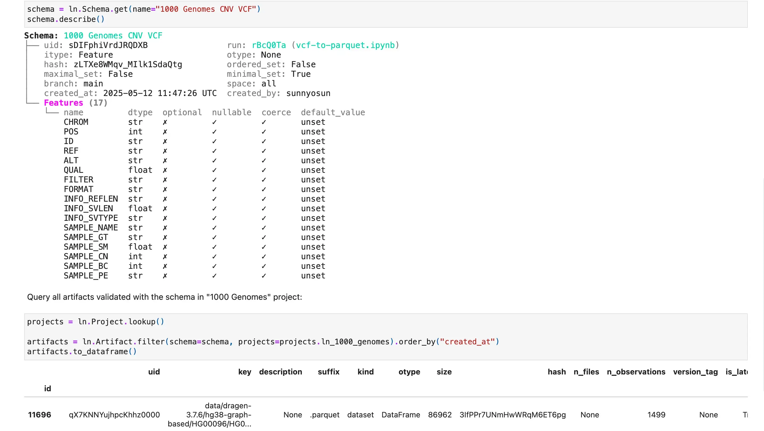The width and height of the screenshot is (764, 431).
Task: Click the uid column header
Action: [154, 372]
